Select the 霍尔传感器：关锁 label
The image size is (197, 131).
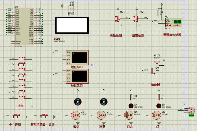click(43, 125)
